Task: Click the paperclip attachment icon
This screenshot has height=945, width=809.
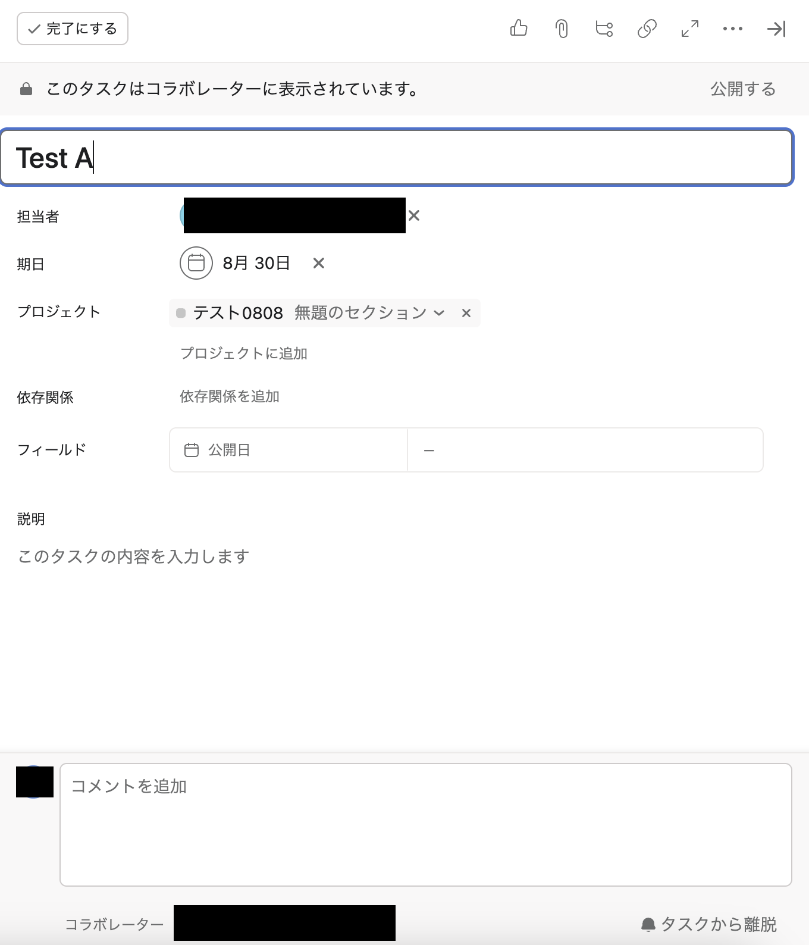Action: (x=562, y=29)
